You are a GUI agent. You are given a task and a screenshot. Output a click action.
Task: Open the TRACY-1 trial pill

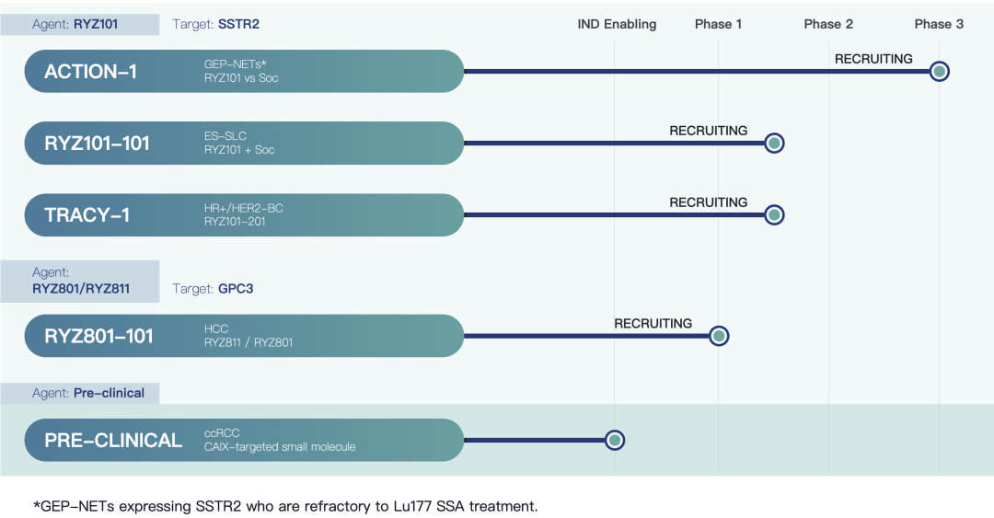tap(244, 214)
